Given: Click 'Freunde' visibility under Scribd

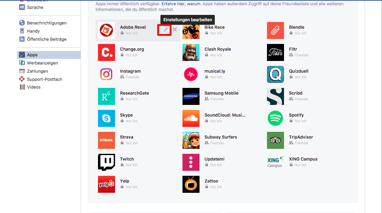Looking at the screenshot, I should pyautogui.click(x=301, y=99).
